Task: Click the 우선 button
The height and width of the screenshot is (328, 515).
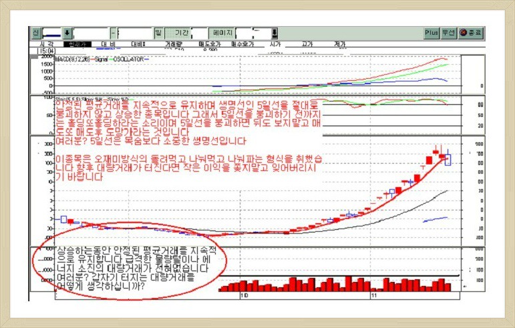Action: click(448, 33)
